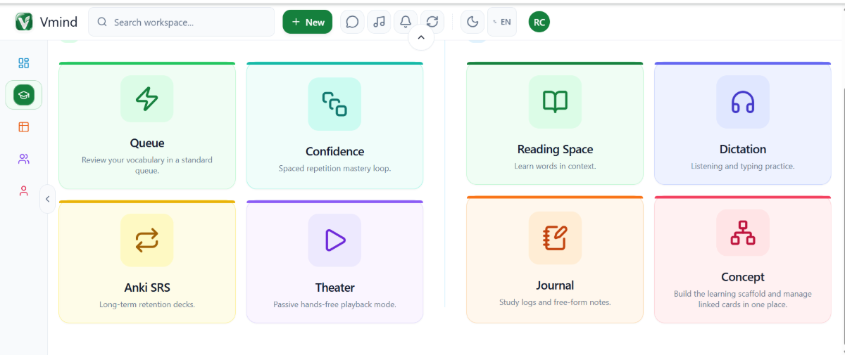Open the pink single user sidebar icon
Viewport: 845px width, 355px height.
[24, 191]
